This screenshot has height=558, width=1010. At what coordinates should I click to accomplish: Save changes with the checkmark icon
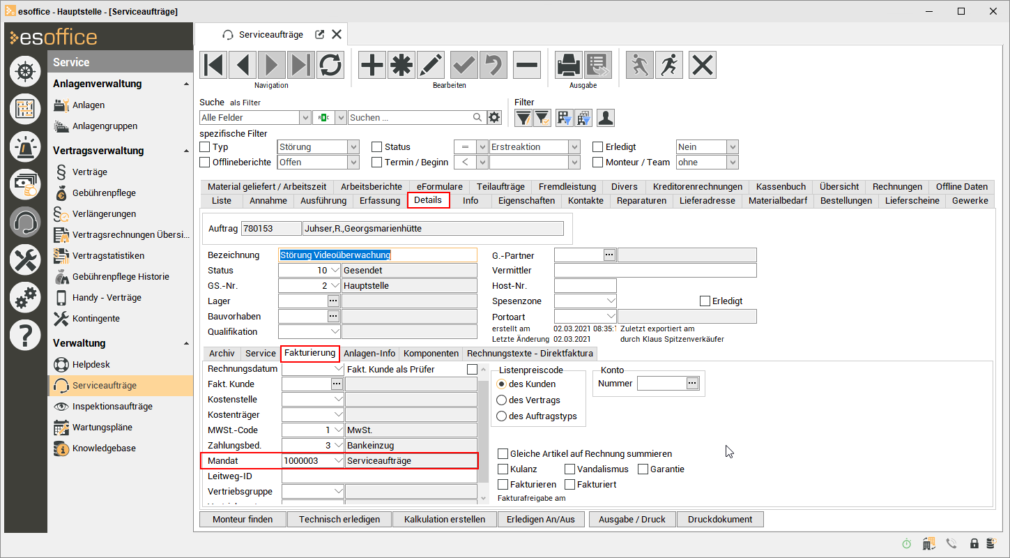pos(464,65)
